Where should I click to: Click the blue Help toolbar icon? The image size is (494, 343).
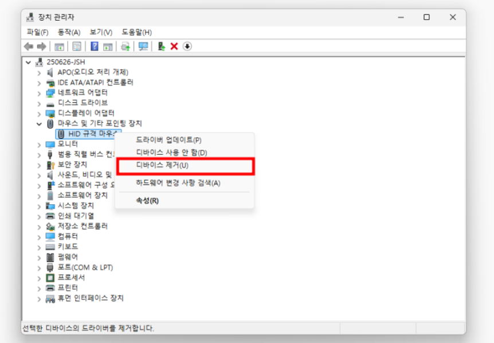[x=95, y=46]
